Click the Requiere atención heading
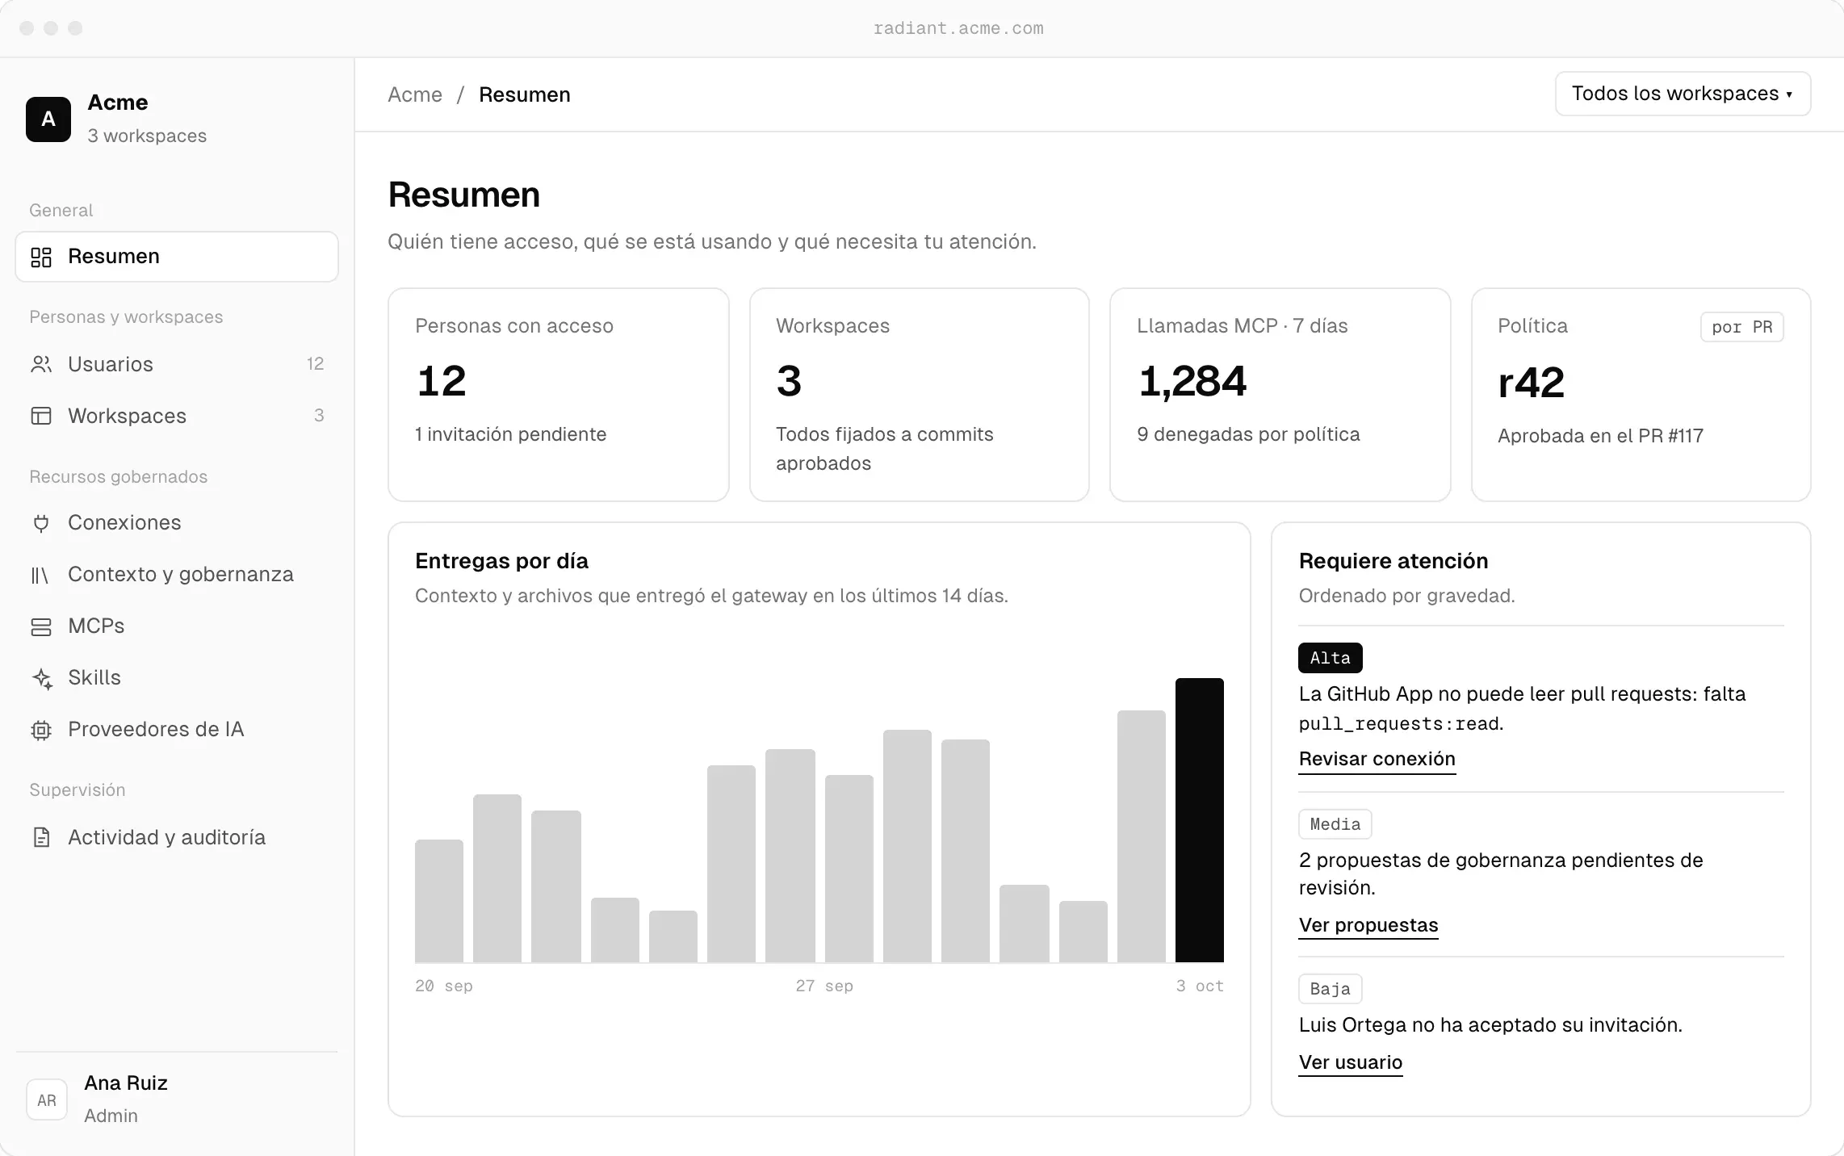 (x=1393, y=561)
